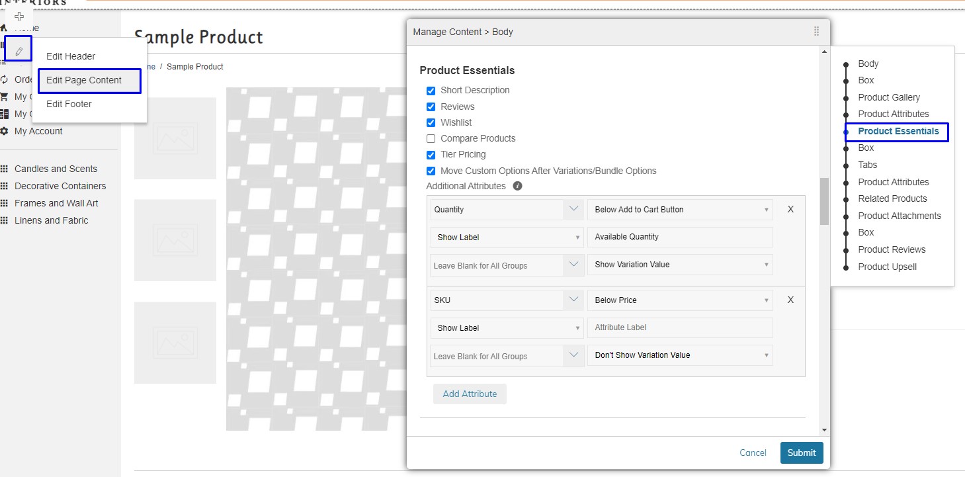Select Product Attachments in the outline
The width and height of the screenshot is (965, 477).
coord(900,216)
